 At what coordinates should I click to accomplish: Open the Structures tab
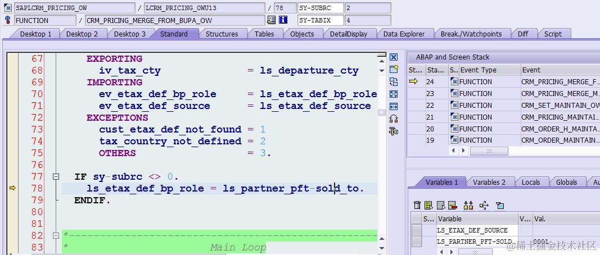pos(222,34)
